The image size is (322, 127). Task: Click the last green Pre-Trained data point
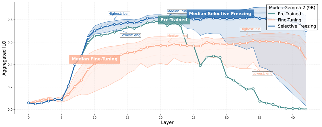pyautogui.click(x=306, y=109)
